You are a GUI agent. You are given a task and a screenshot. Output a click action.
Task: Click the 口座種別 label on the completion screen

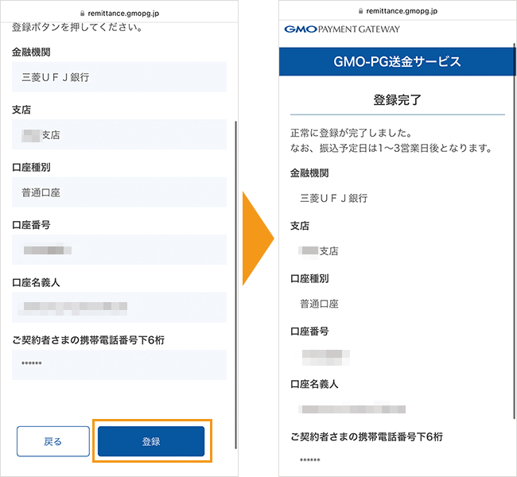309,278
